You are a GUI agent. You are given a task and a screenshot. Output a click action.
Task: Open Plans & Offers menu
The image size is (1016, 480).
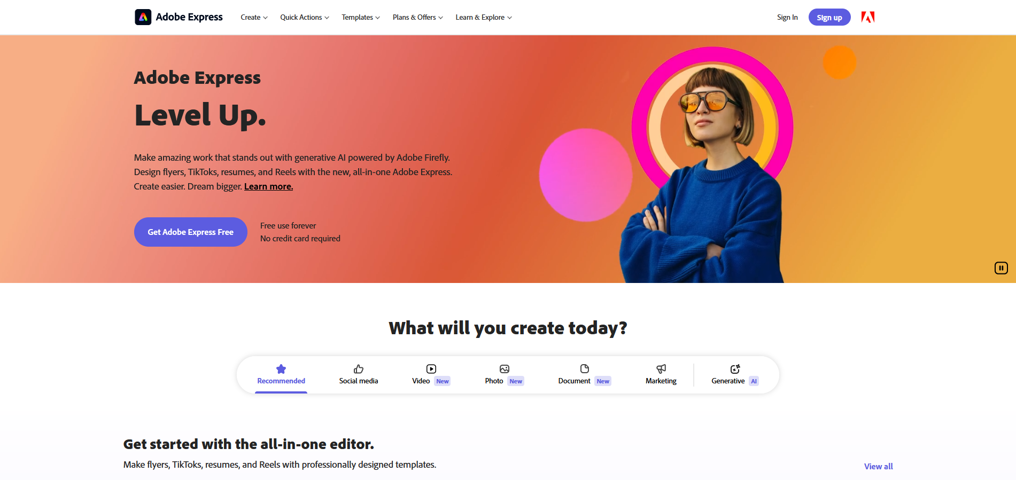pos(418,18)
